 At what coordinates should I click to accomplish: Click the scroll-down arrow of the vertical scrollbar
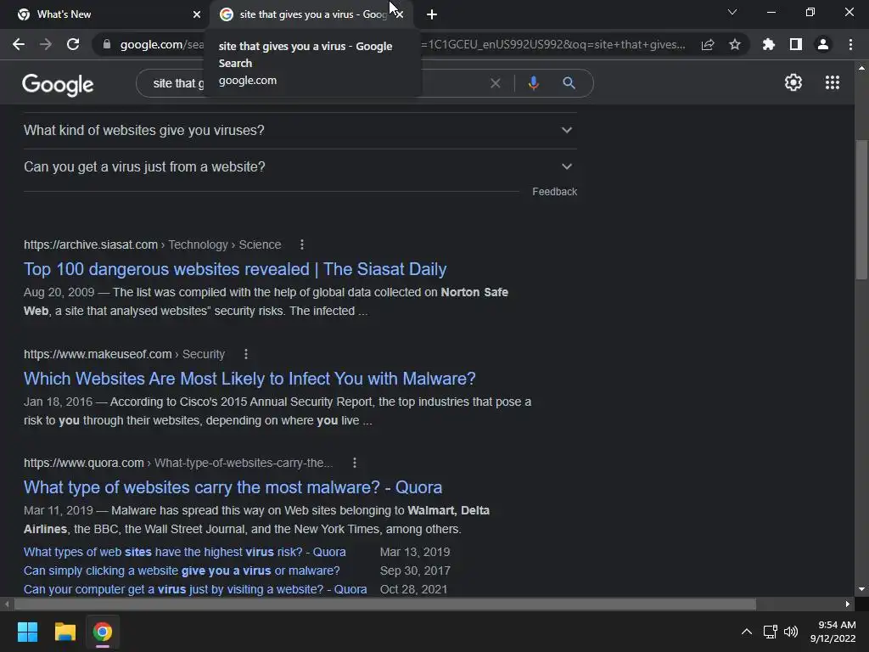point(861,589)
